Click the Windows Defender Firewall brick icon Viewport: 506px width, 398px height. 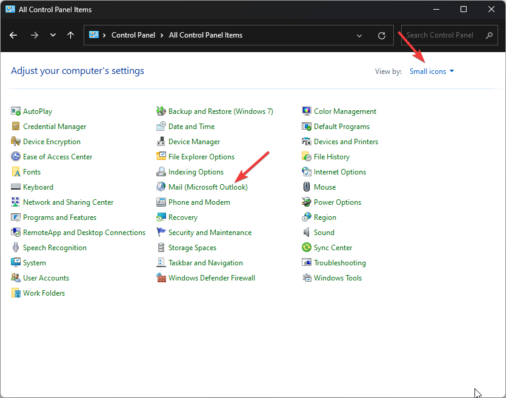[x=161, y=278]
